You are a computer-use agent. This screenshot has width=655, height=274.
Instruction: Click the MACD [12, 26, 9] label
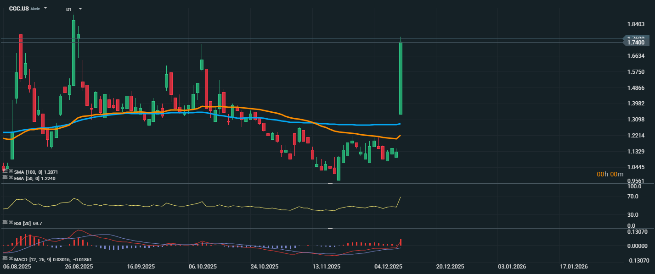click(33, 259)
